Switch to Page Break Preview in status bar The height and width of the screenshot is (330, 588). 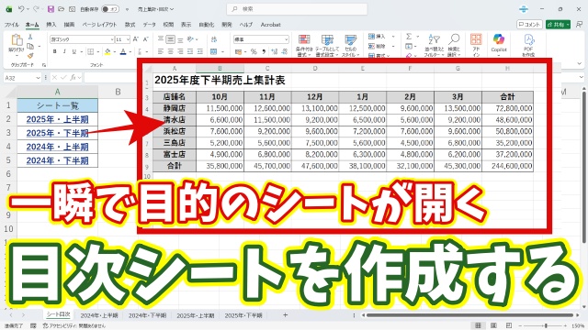coord(509,325)
